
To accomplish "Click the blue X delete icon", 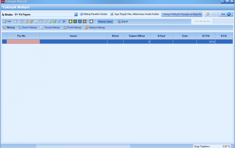I will coord(64,21).
